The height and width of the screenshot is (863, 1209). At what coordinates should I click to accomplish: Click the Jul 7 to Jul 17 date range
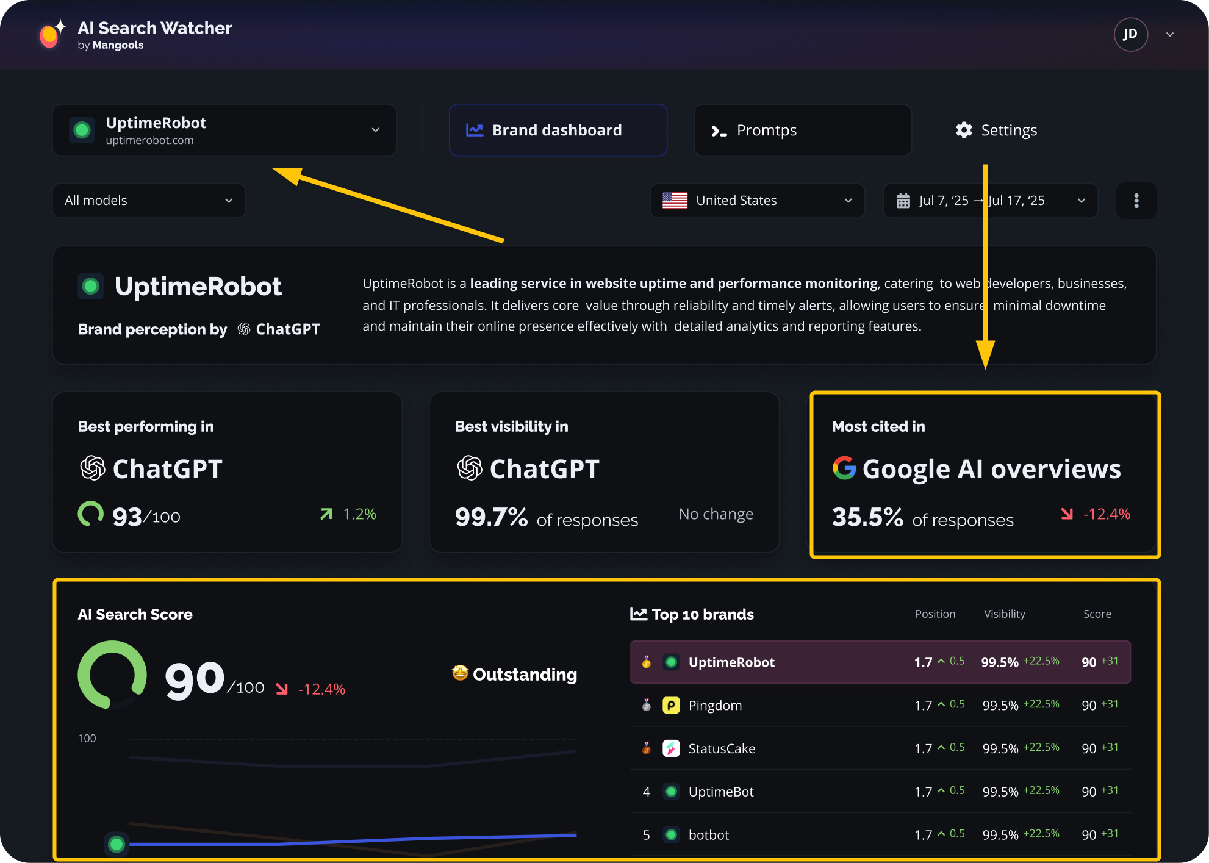tap(982, 200)
